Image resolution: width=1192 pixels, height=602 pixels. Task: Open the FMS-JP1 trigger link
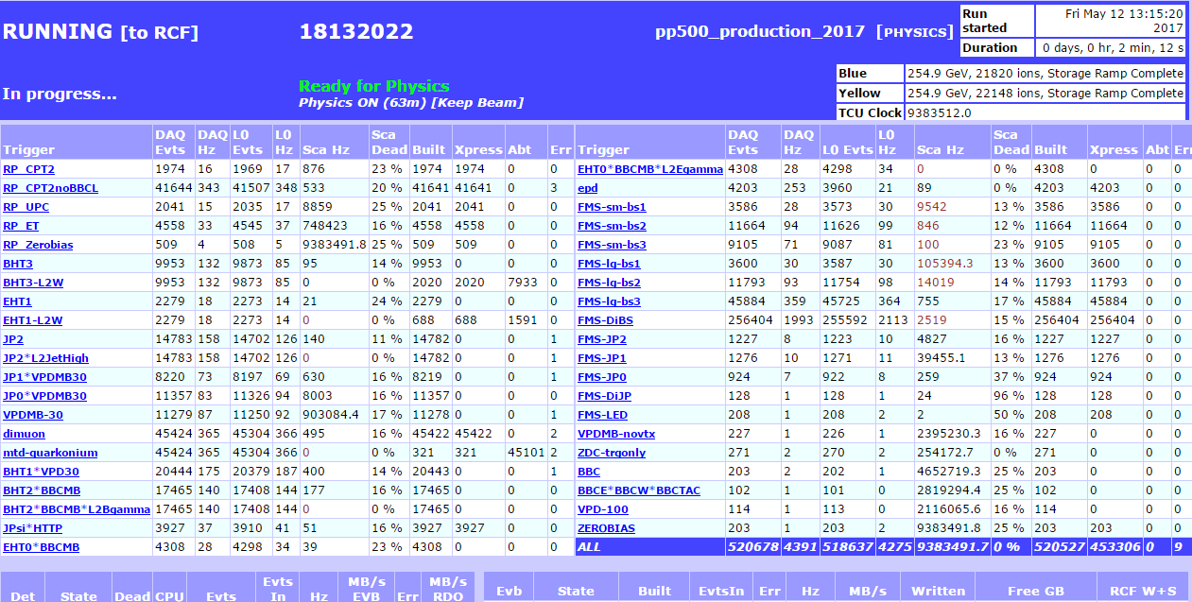602,358
